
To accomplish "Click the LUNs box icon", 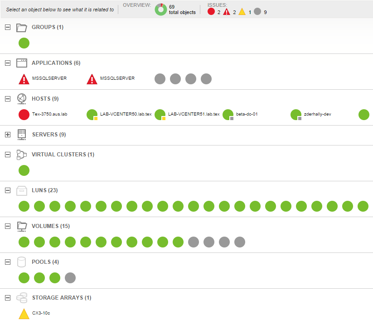I will pyautogui.click(x=22, y=190).
